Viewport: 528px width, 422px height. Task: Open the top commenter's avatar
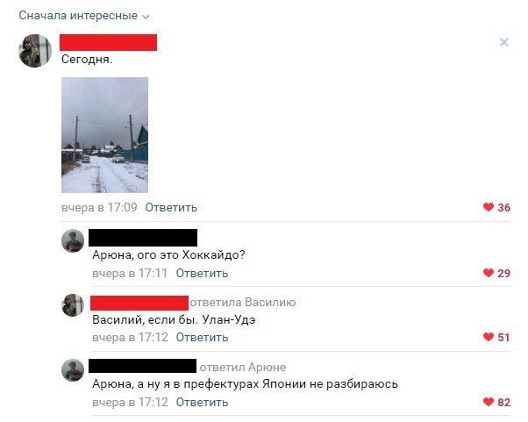point(35,51)
